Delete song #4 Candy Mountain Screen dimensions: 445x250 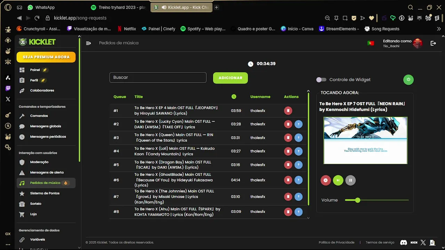tap(288, 151)
